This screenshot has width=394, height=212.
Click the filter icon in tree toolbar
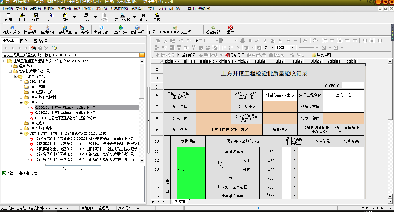pos(54,48)
